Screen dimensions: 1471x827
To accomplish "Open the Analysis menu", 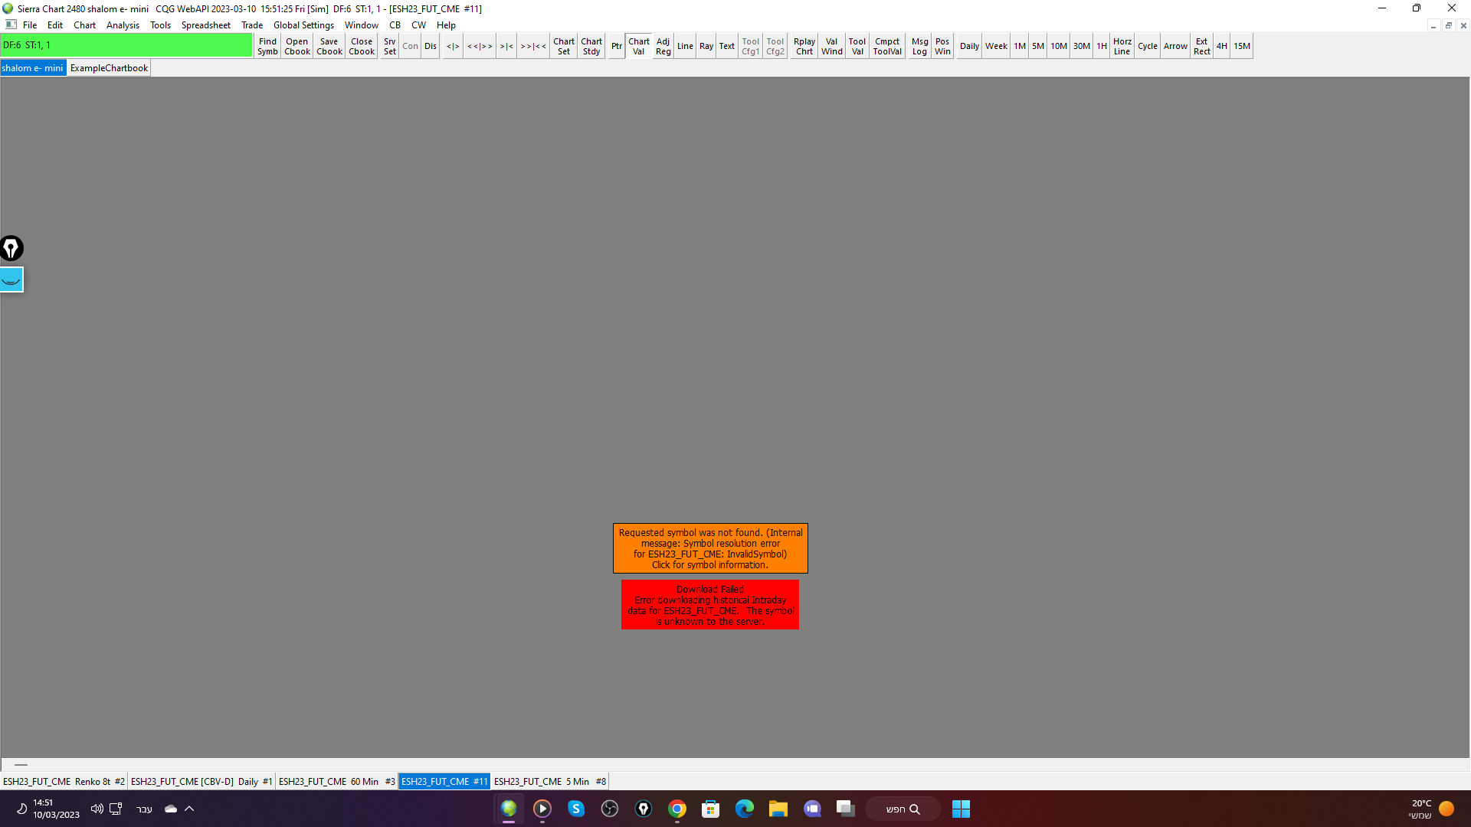I will pyautogui.click(x=123, y=25).
